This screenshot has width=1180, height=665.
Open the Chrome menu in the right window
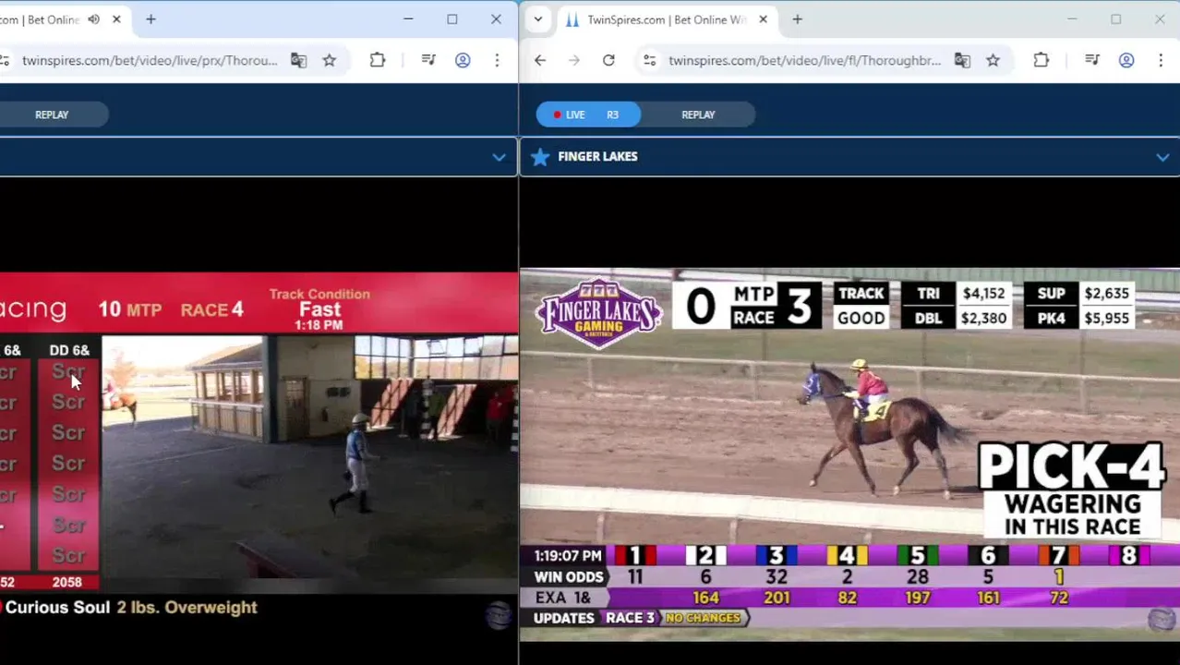click(x=1161, y=60)
